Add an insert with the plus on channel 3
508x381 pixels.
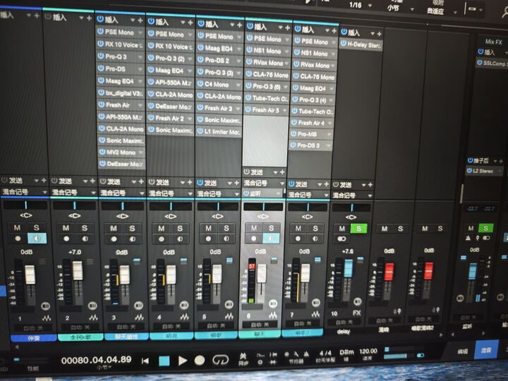coord(140,20)
